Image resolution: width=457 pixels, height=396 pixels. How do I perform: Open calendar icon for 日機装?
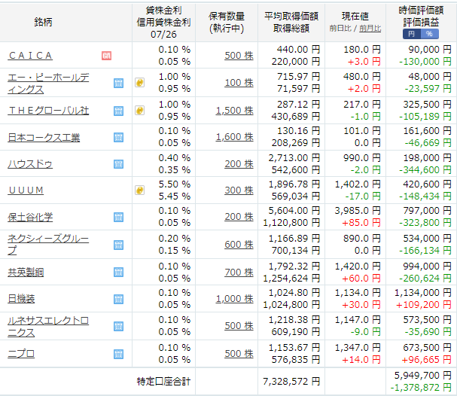(118, 299)
